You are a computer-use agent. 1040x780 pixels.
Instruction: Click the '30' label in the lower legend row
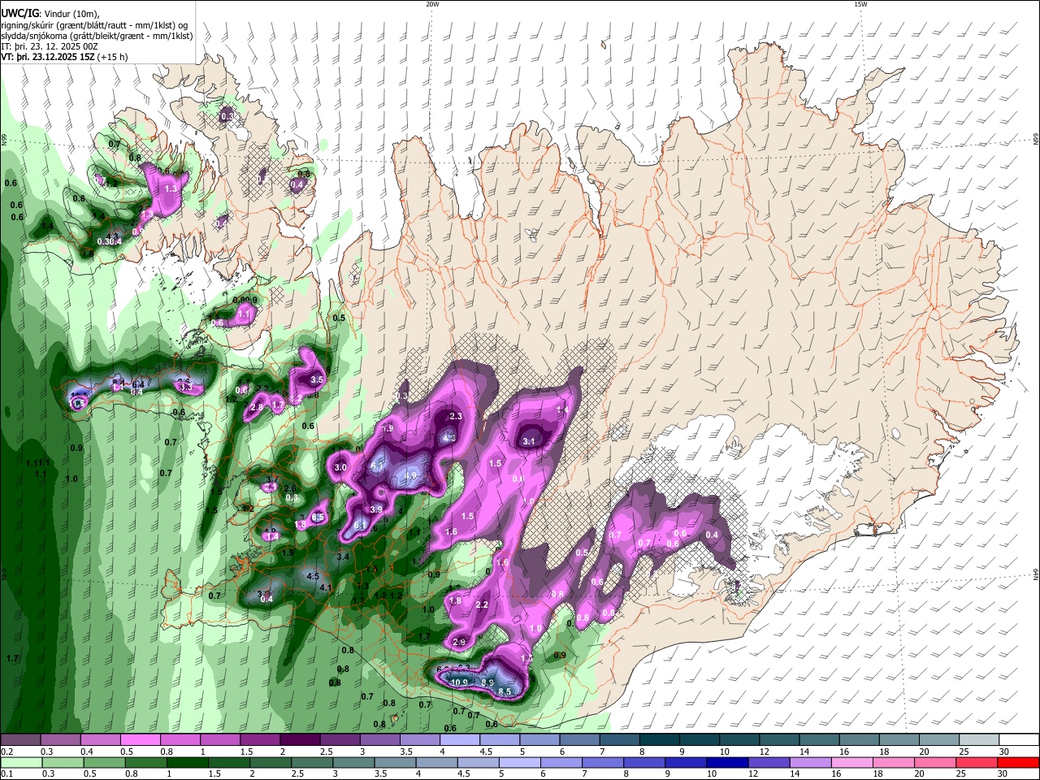click(1004, 773)
